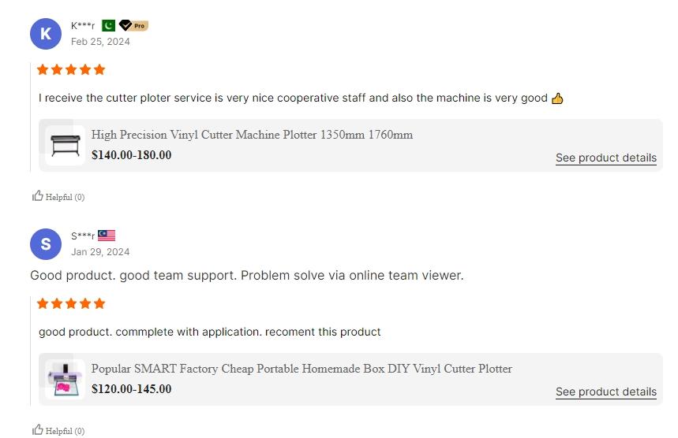
Task: Open the vinyl cutter plotter product thumbnail
Action: [x=65, y=145]
